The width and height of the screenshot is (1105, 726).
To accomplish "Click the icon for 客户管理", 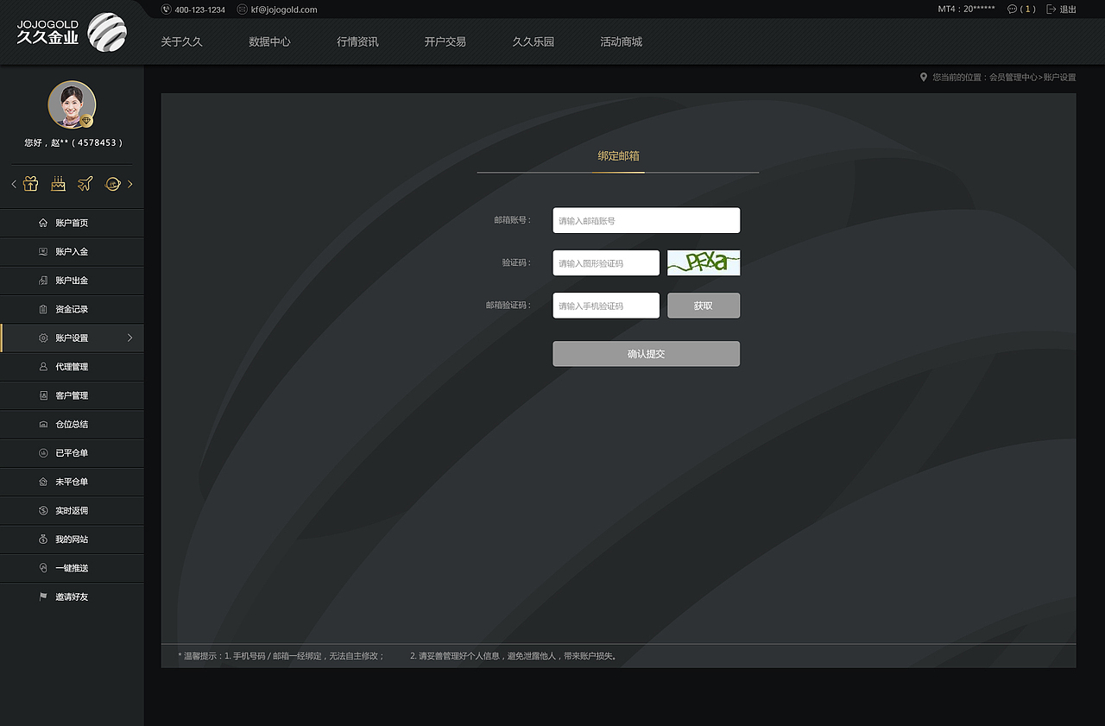I will [x=43, y=395].
